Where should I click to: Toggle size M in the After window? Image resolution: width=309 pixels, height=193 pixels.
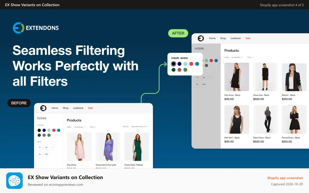tap(204, 77)
